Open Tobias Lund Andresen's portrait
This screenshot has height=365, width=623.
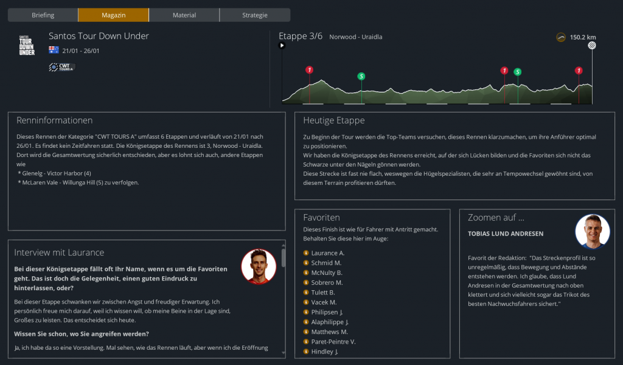(592, 232)
